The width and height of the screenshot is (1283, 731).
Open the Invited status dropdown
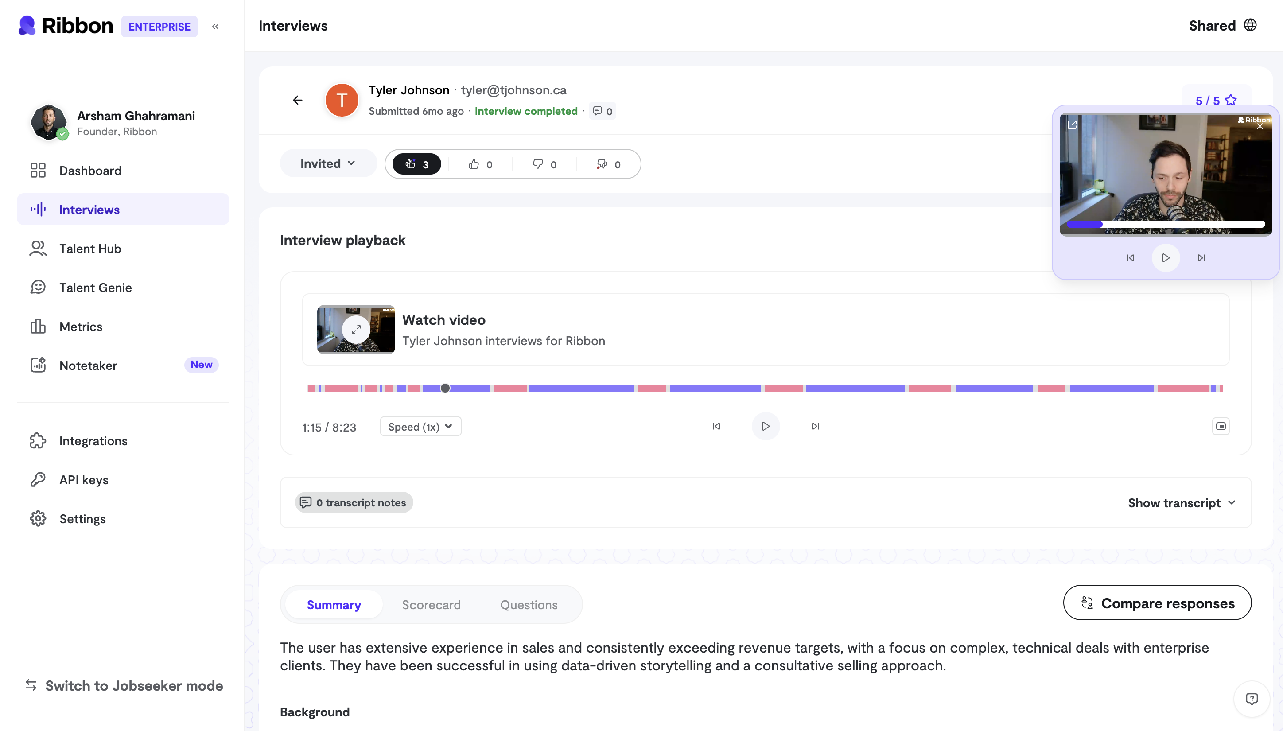(328, 163)
